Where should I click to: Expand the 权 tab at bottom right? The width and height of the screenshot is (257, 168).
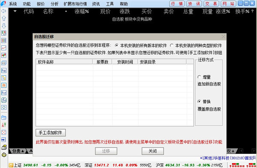pos(231,151)
